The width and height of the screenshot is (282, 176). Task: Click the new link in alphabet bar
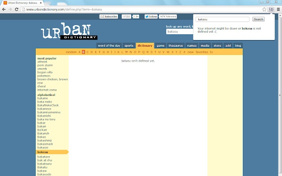pos(190,52)
